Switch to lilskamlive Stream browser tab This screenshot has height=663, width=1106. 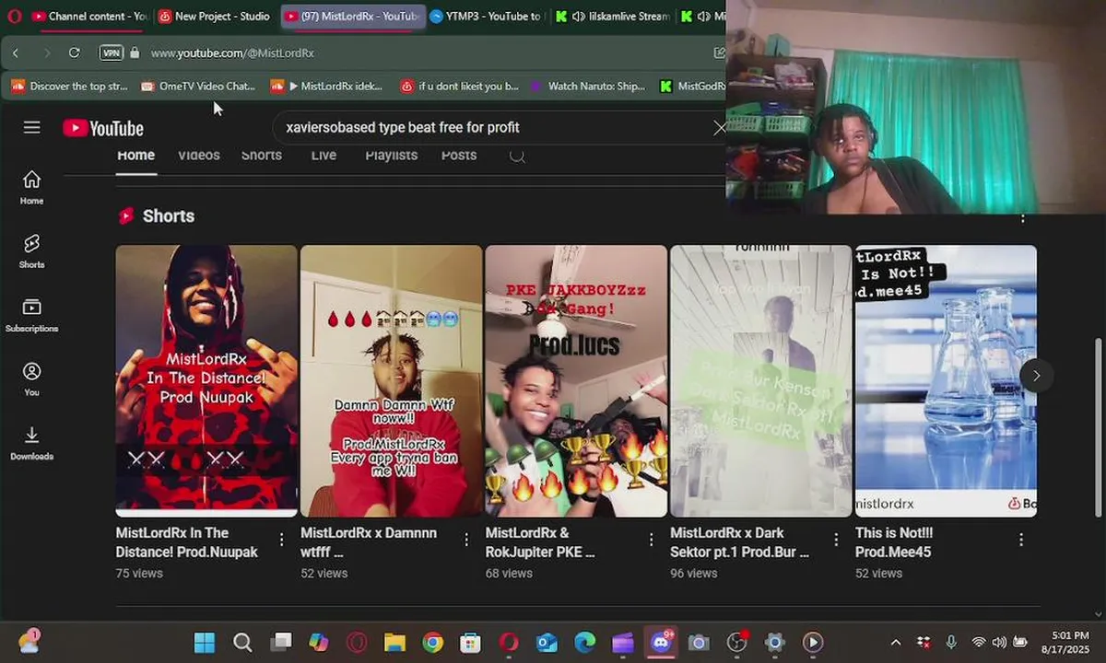coord(611,16)
